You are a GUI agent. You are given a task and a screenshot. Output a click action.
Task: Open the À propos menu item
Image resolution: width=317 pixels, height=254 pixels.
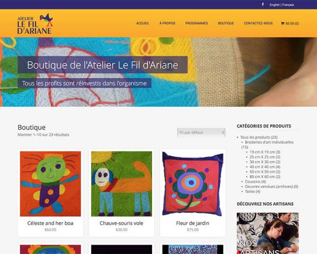[x=167, y=23]
